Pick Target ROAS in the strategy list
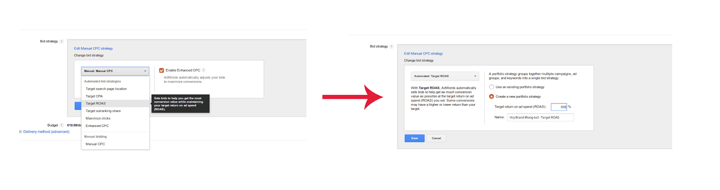Viewport: 720px width, 190px height. click(115, 104)
